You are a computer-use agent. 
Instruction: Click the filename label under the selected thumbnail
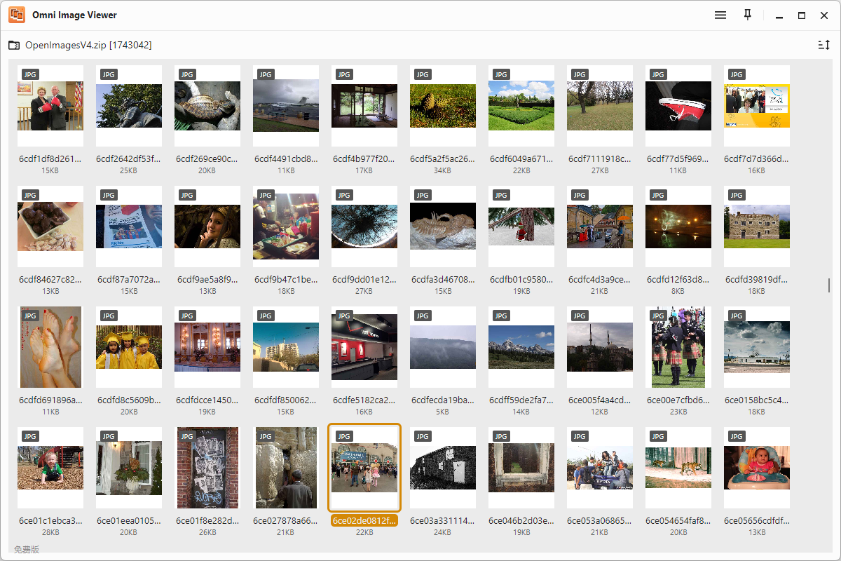click(364, 521)
